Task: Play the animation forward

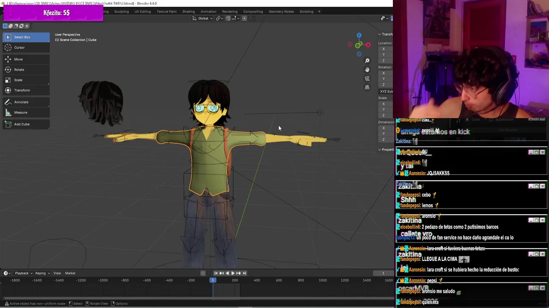Action: [233, 273]
